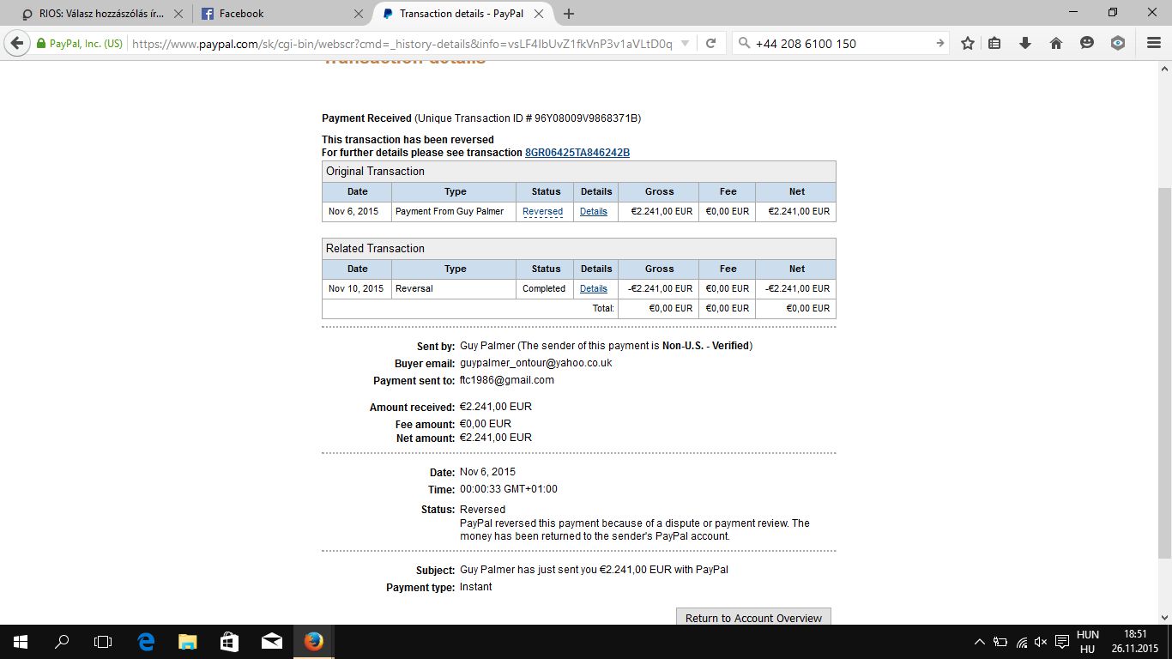
Task: Click the muted volume tray icon
Action: click(x=1041, y=642)
